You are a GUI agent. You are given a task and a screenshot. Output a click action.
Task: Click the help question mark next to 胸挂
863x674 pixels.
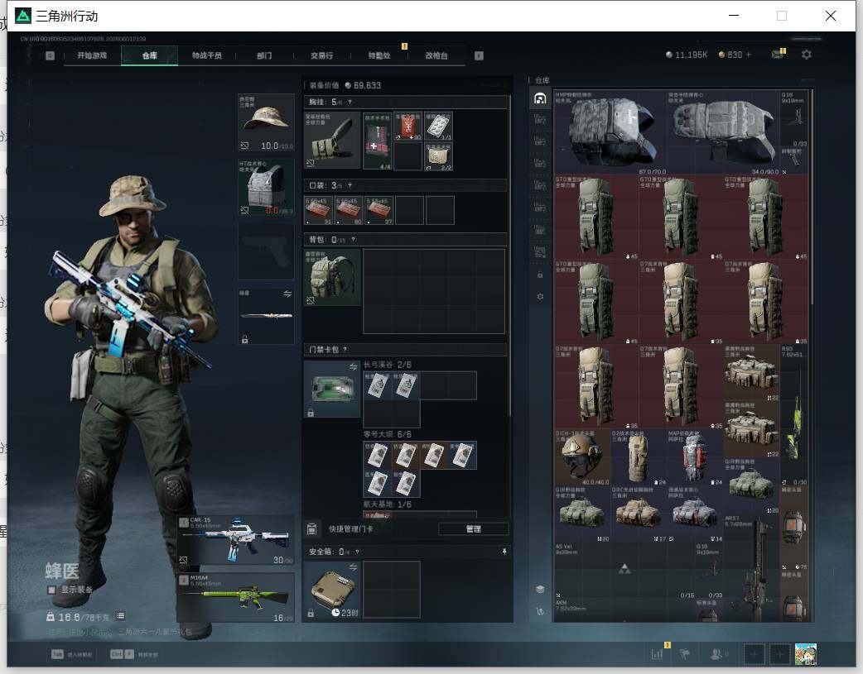click(350, 103)
